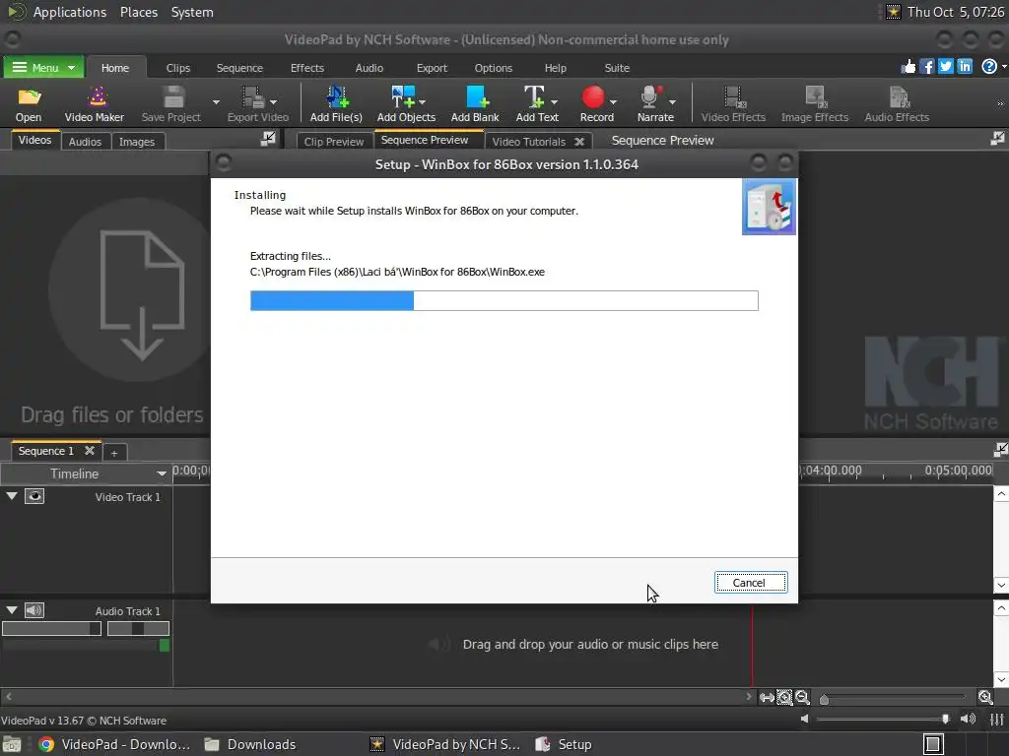Click the timeline zoom-in magnifier

[985, 697]
